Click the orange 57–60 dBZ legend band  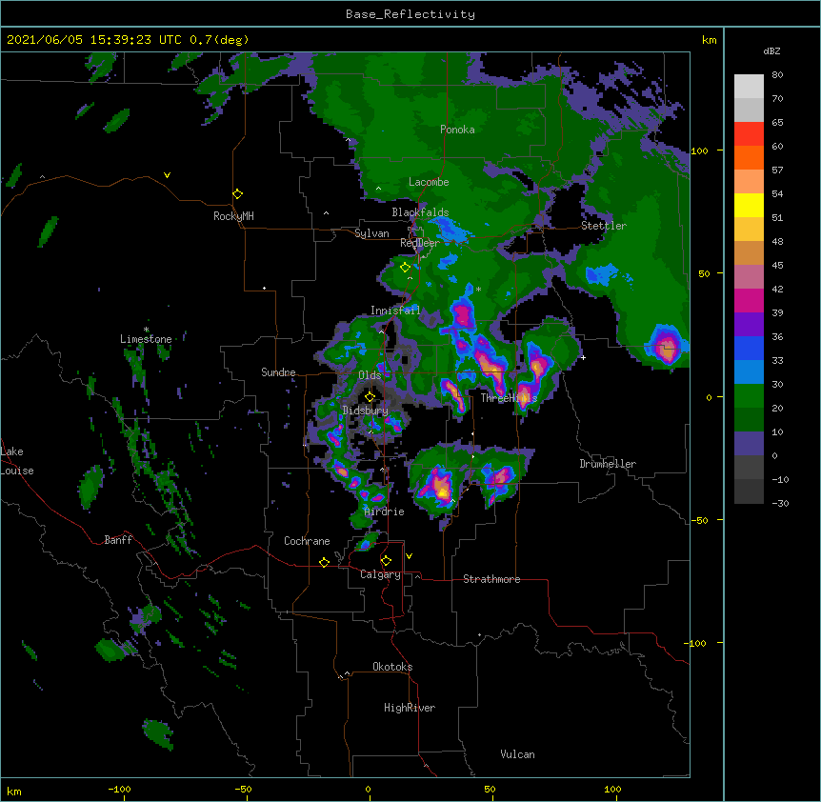749,158
